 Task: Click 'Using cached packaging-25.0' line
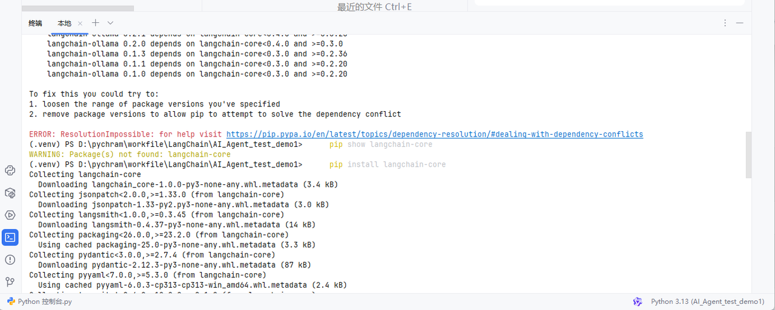point(177,245)
